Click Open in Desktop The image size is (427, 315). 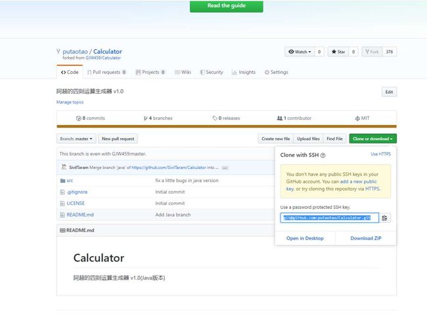click(x=305, y=238)
